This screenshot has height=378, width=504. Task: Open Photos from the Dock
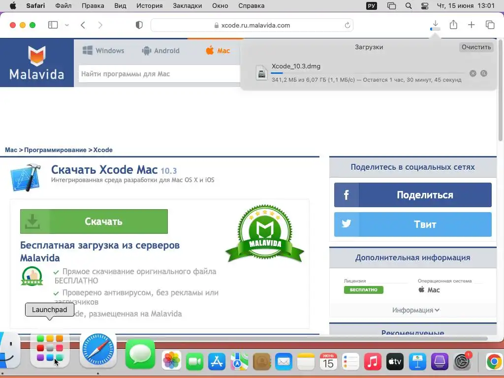[172, 360]
